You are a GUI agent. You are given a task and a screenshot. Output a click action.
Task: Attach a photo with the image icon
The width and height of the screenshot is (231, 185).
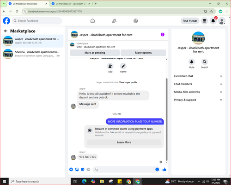(x=77, y=170)
